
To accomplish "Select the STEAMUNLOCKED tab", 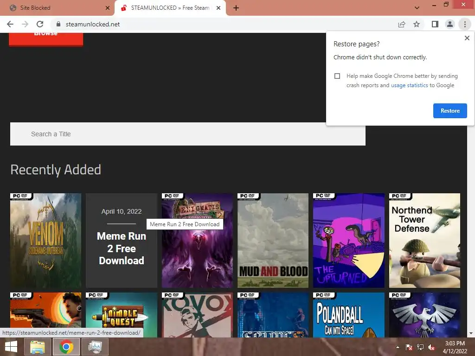I will tap(170, 8).
